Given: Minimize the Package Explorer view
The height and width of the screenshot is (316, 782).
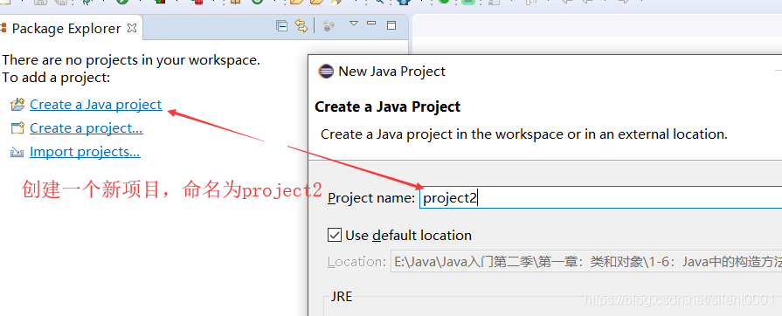Looking at the screenshot, I should point(371,23).
